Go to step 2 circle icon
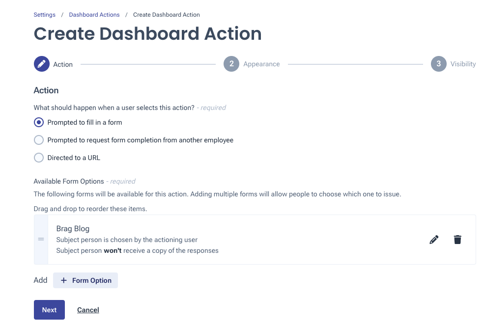Image resolution: width=484 pixels, height=326 pixels. [231, 64]
